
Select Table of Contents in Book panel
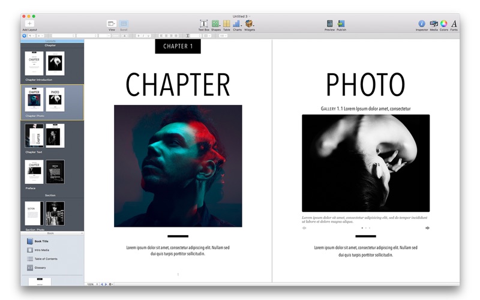point(45,259)
